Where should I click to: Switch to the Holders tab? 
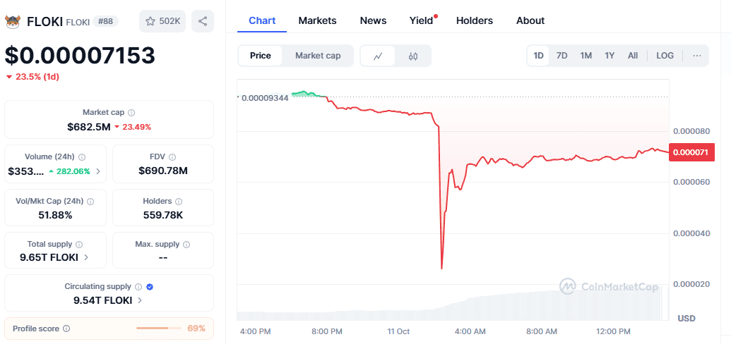pyautogui.click(x=475, y=20)
